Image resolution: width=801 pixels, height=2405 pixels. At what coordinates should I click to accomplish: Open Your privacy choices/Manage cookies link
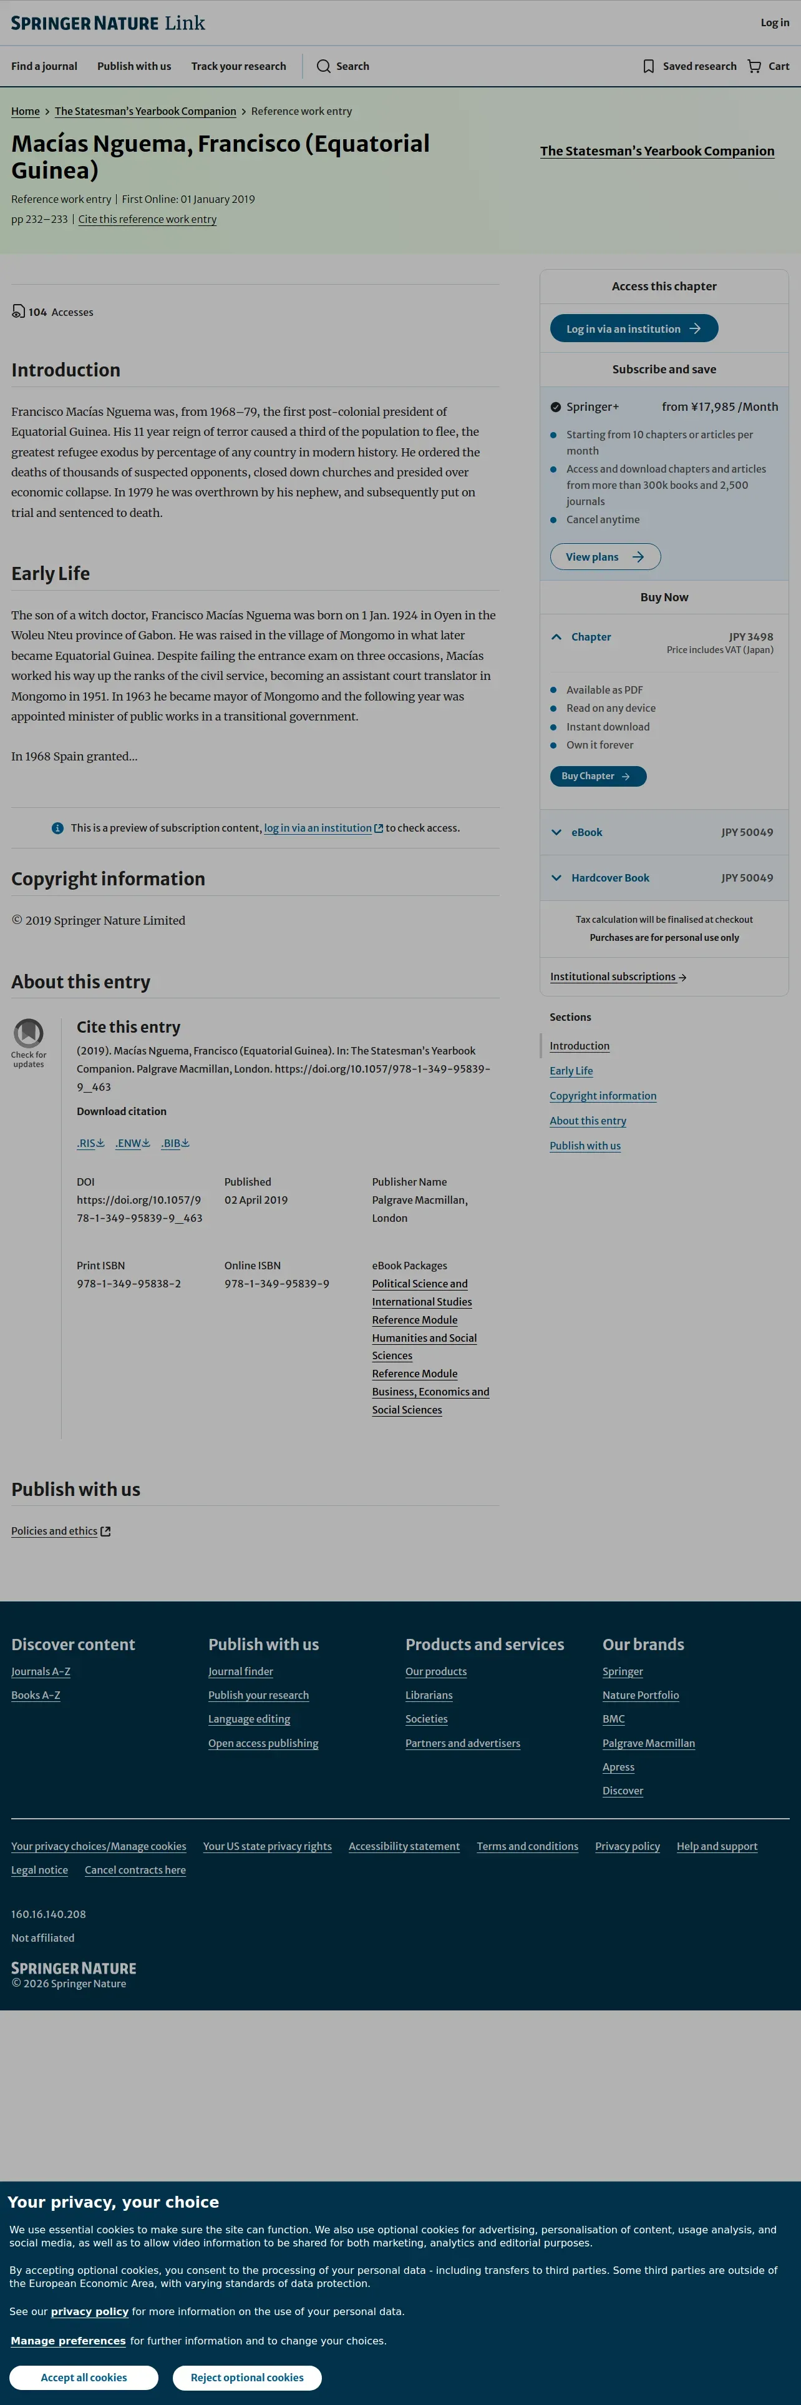coord(99,1846)
